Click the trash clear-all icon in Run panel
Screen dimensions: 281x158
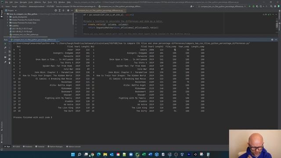point(10,63)
